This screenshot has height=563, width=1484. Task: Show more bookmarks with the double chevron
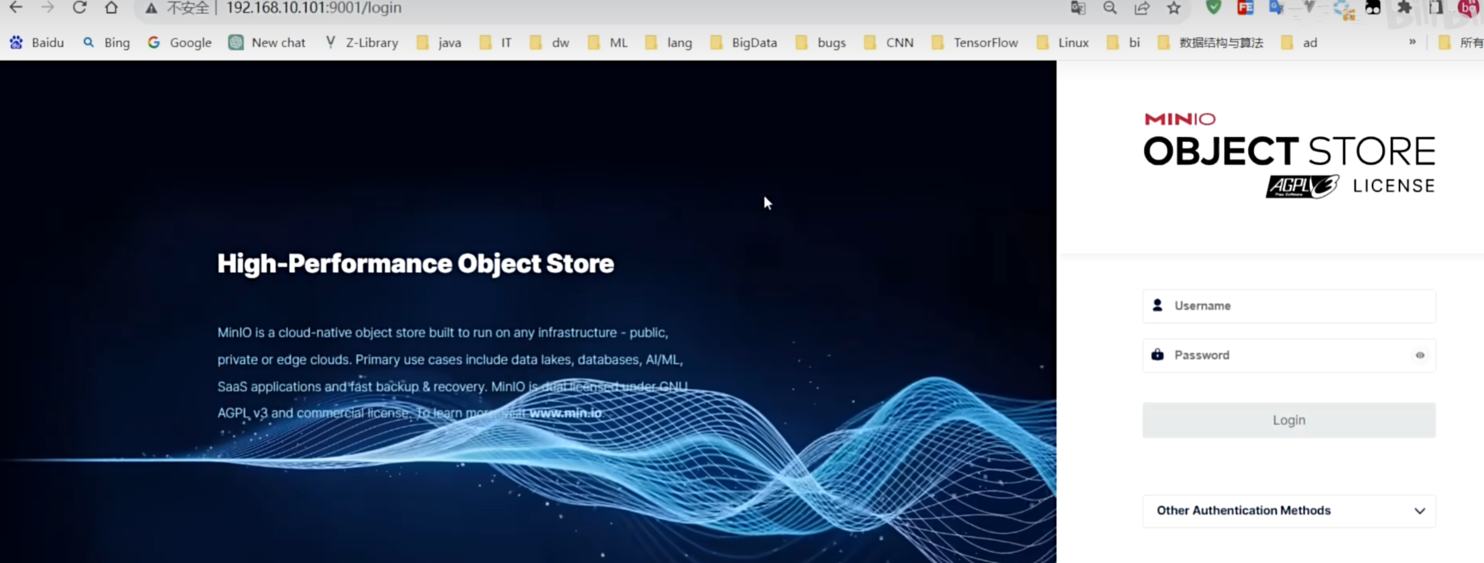[x=1412, y=42]
